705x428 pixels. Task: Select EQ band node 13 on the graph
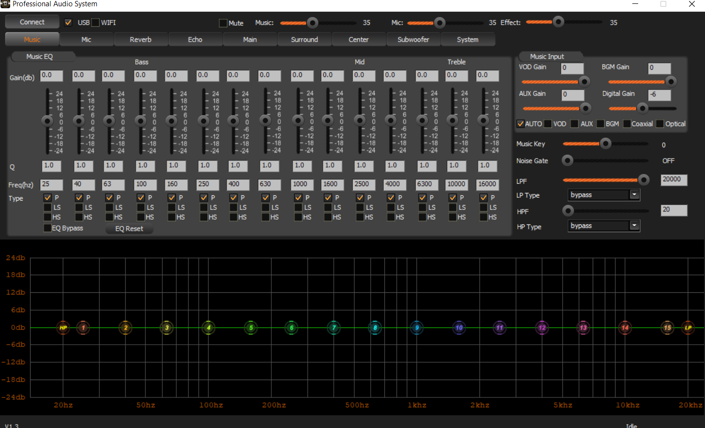point(583,328)
